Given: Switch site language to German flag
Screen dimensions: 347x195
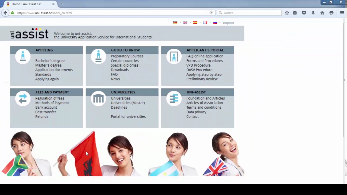Looking at the screenshot, I should click(175, 23).
